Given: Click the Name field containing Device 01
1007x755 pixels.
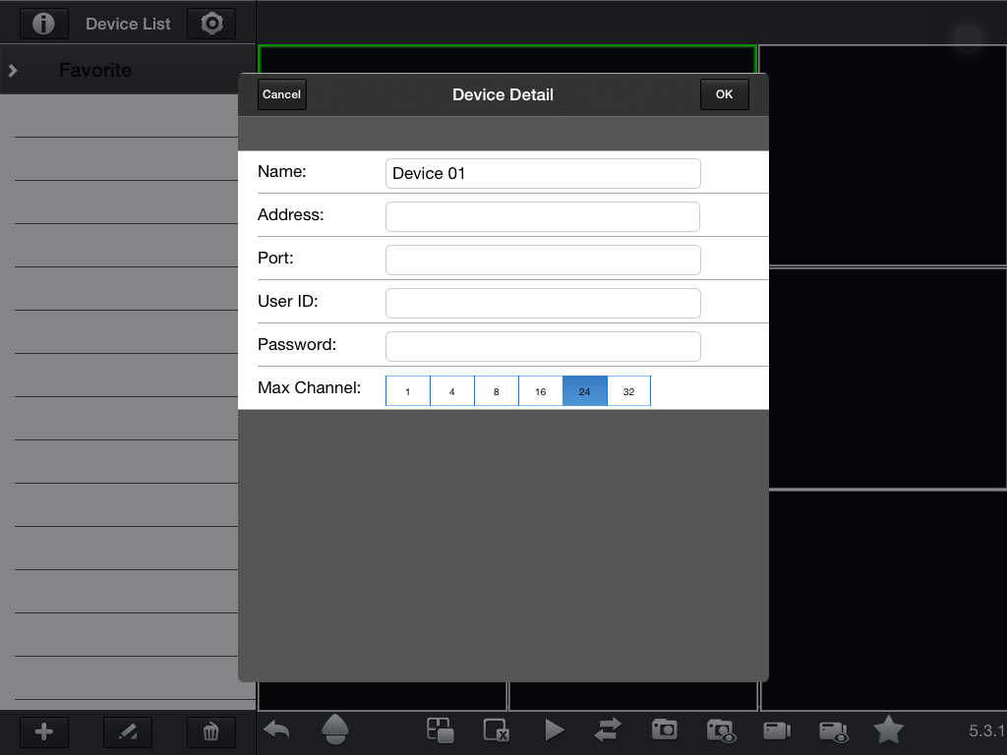Looking at the screenshot, I should click(x=543, y=173).
